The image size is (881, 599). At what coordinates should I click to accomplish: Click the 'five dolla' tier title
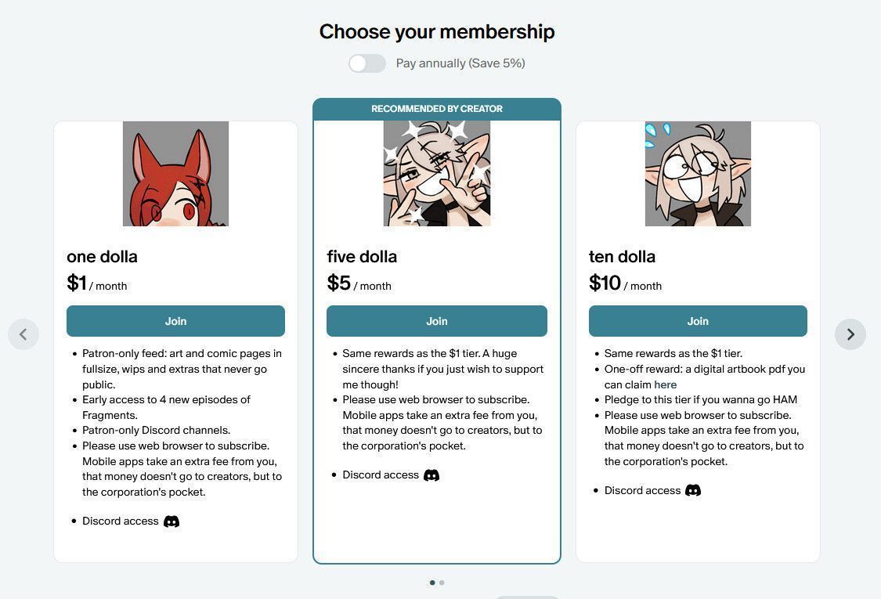click(x=362, y=257)
